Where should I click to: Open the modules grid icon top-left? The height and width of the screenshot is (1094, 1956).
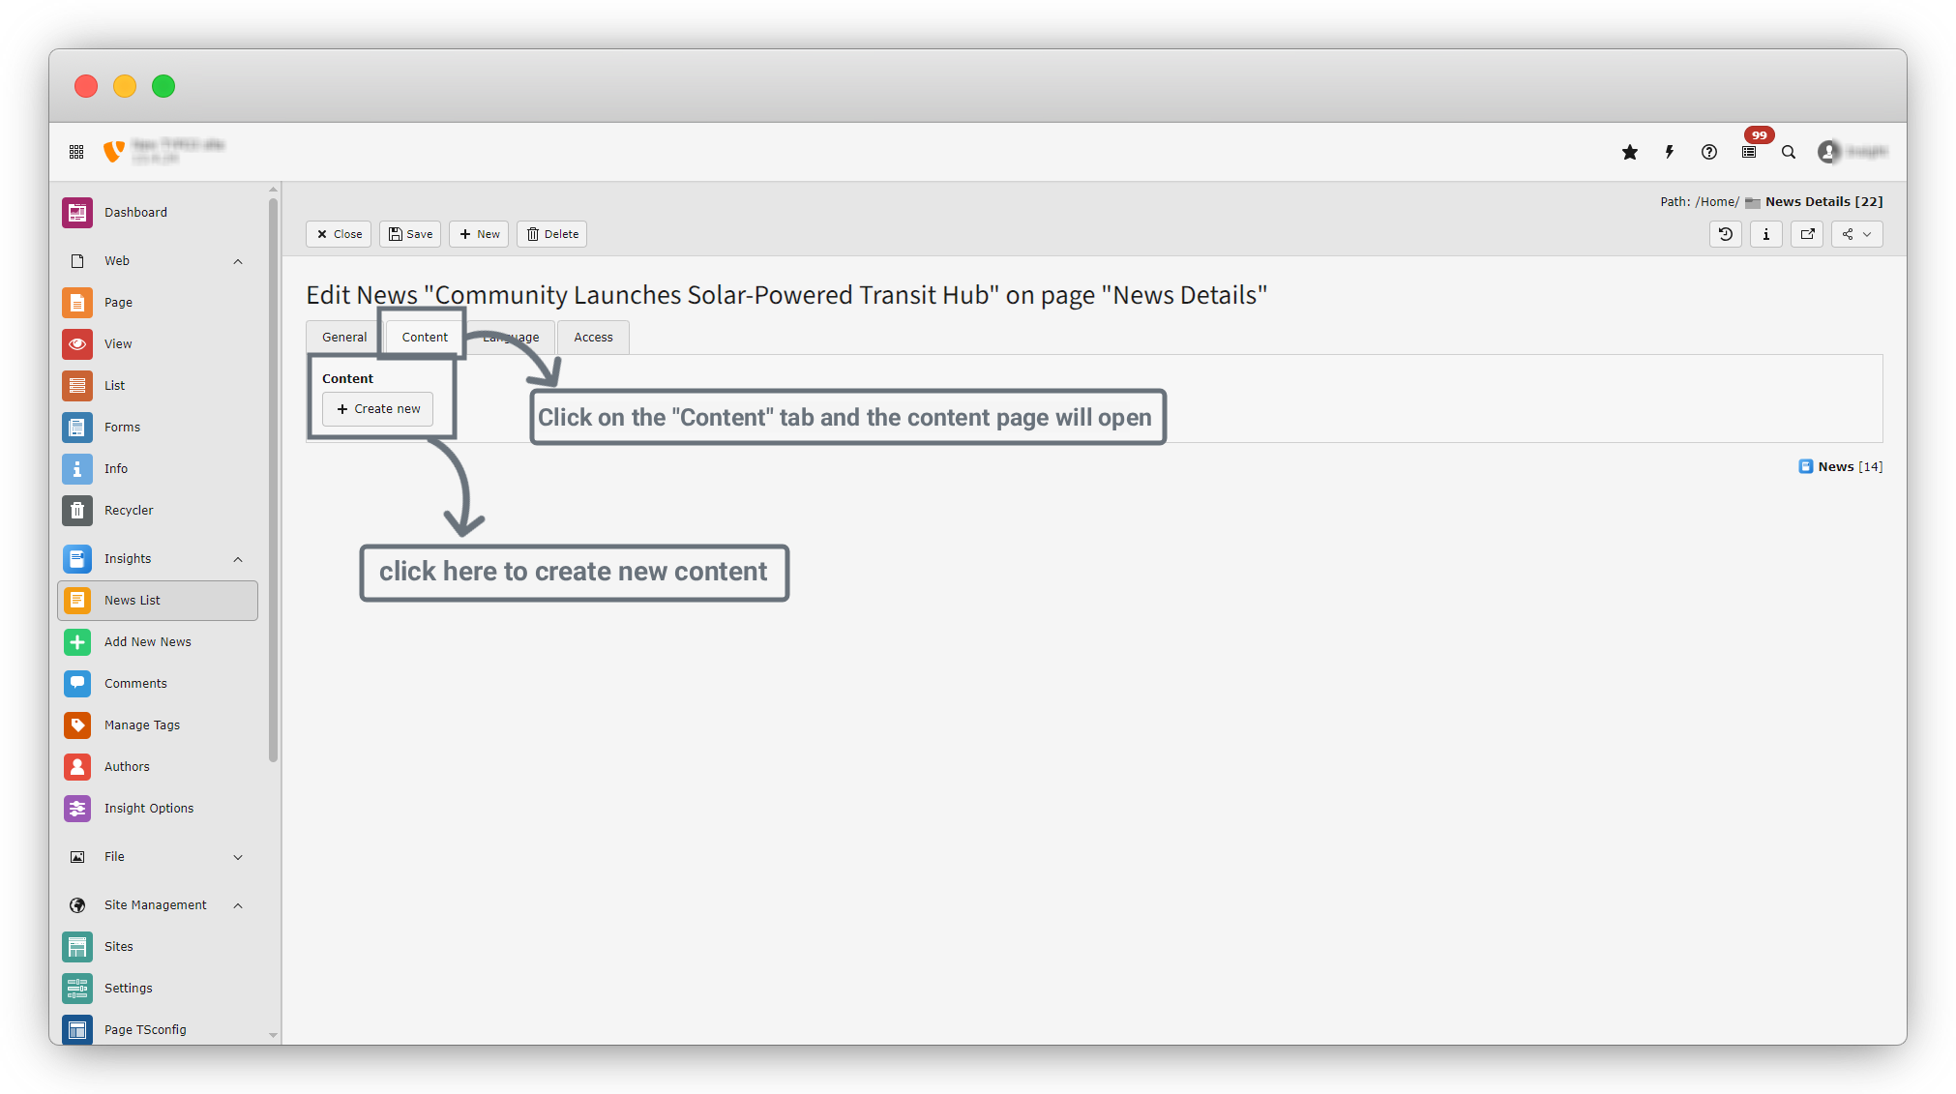pos(76,152)
